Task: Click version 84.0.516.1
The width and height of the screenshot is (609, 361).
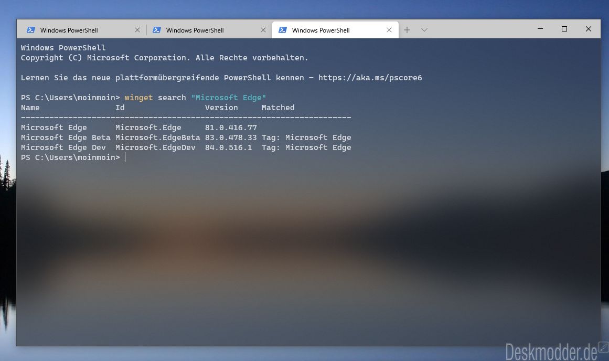Action: [228, 147]
